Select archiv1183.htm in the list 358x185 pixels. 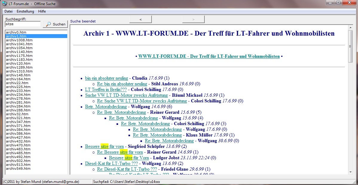point(36,60)
